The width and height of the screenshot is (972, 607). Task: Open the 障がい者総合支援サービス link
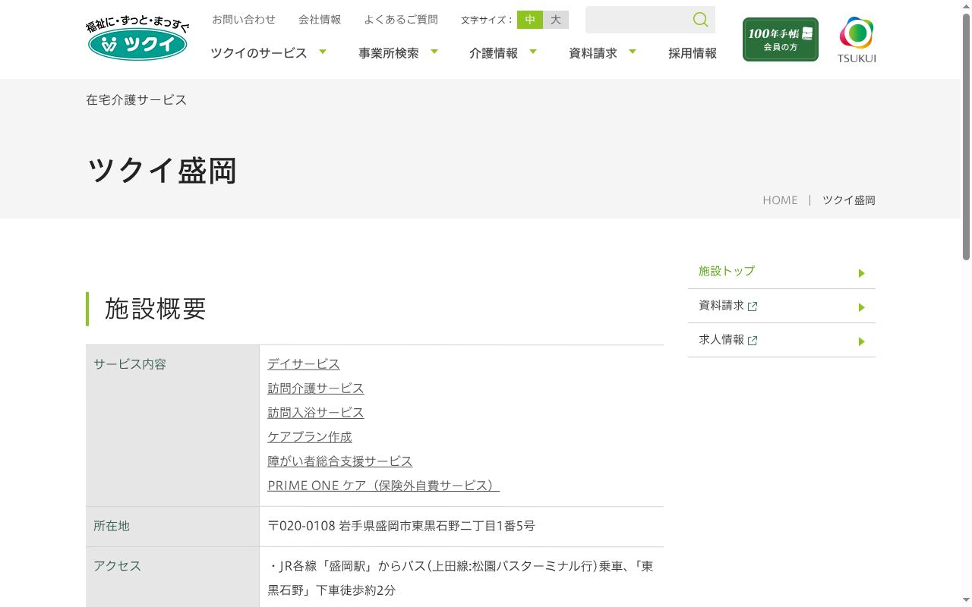click(340, 461)
